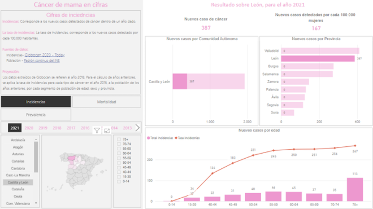Advance year slicer with right chevron
Viewport: 373px width, 209px height.
137,128
